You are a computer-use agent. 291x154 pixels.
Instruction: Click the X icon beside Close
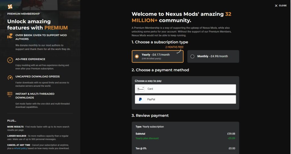276,6
